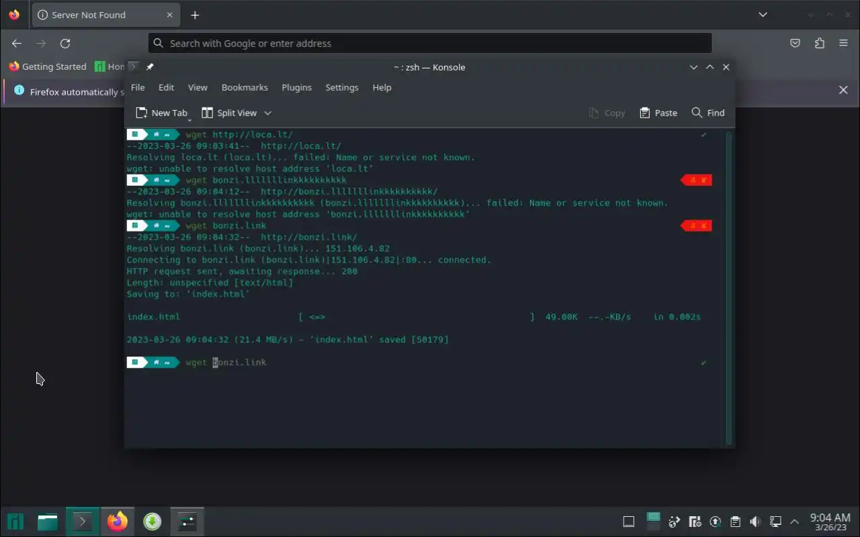This screenshot has height=537, width=860.
Task: Open the Plugins menu in Konsole
Action: [x=296, y=87]
